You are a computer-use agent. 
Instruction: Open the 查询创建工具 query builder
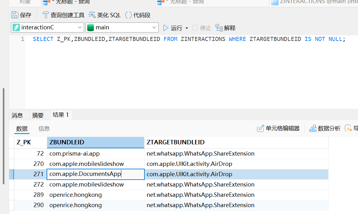point(63,15)
